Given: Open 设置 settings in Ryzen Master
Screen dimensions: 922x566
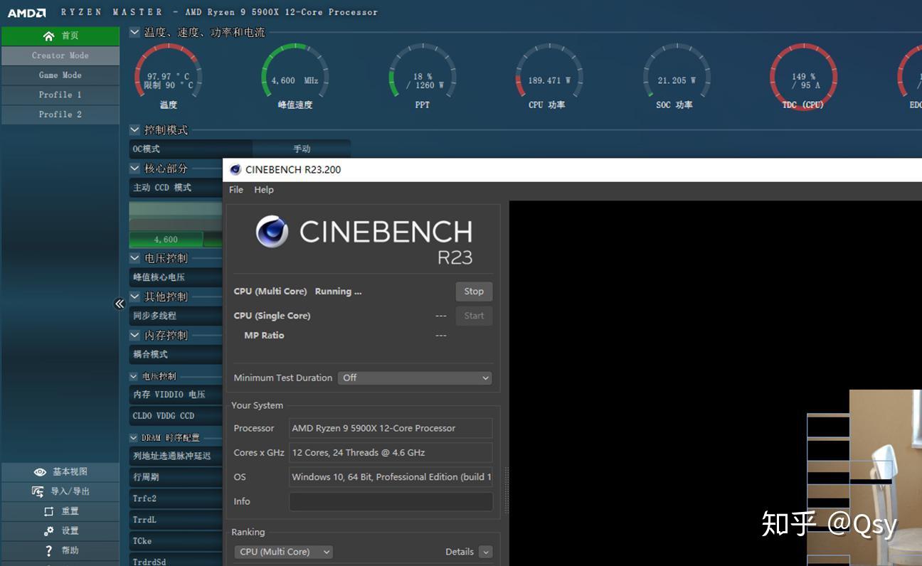Looking at the screenshot, I should point(60,531).
